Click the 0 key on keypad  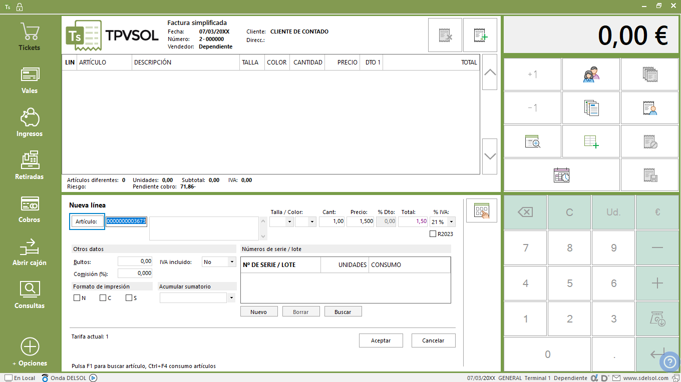point(547,354)
